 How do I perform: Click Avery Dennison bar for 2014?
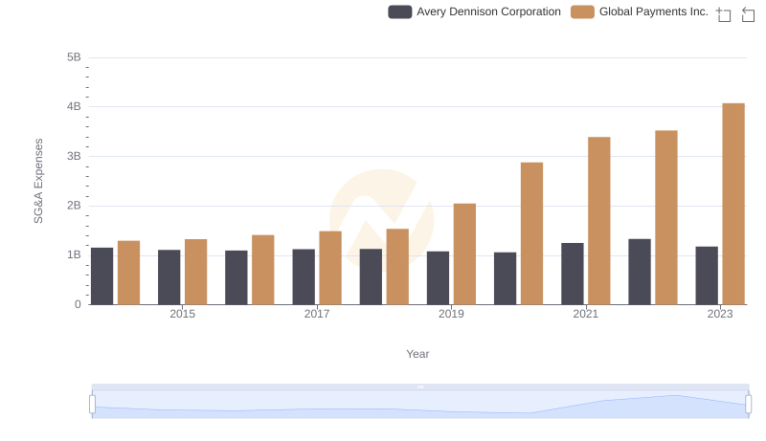(102, 276)
